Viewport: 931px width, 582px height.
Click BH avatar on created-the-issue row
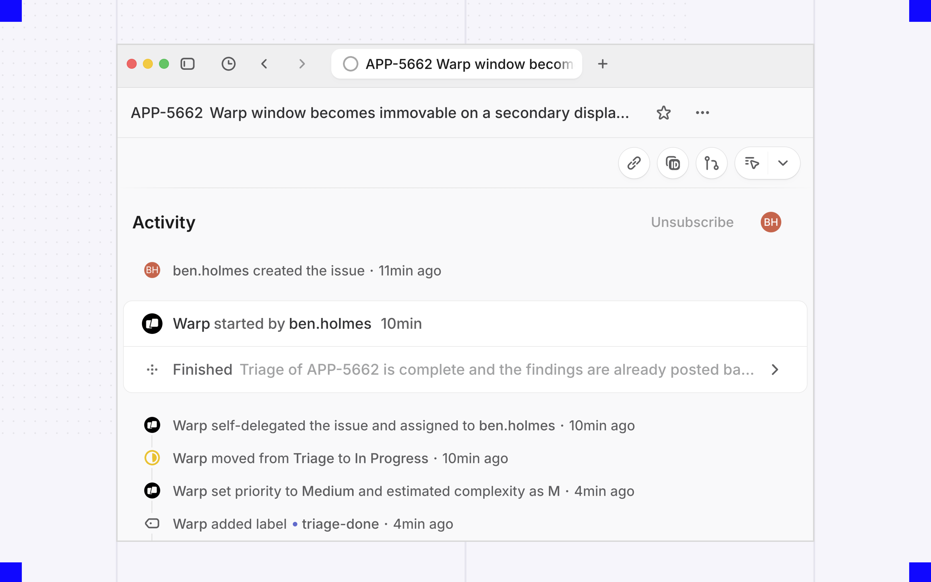152,270
